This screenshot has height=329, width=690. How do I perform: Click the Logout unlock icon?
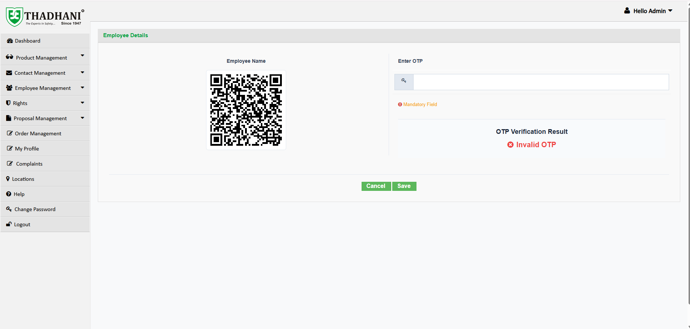9,224
